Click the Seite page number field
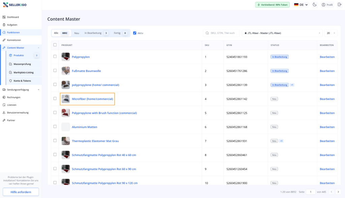 [x=311, y=192]
